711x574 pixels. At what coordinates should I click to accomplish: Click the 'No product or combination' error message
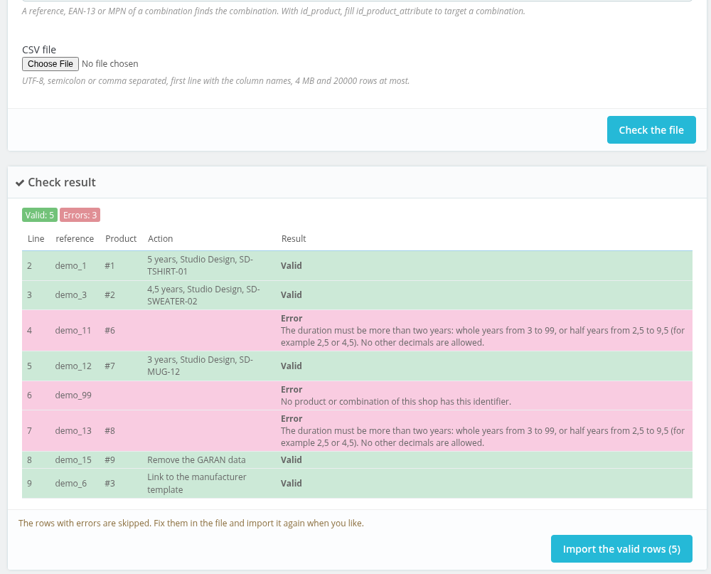pos(395,402)
